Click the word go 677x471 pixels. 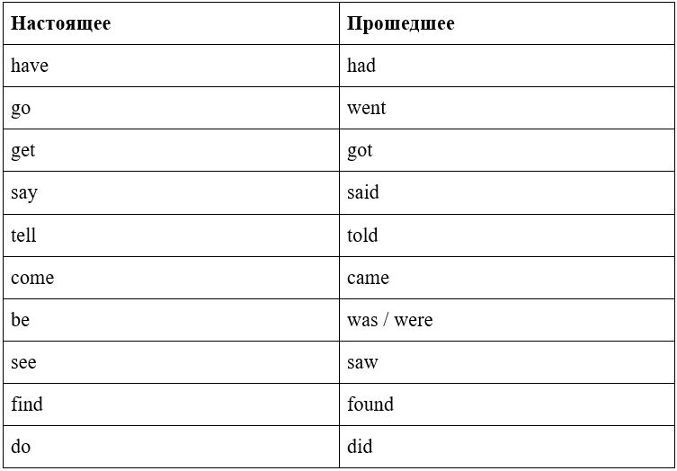coord(21,108)
